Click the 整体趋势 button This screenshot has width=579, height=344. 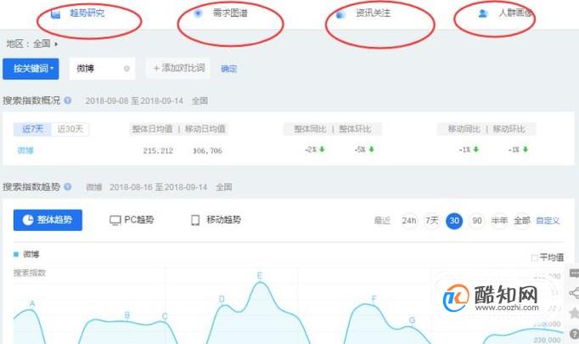(x=48, y=220)
